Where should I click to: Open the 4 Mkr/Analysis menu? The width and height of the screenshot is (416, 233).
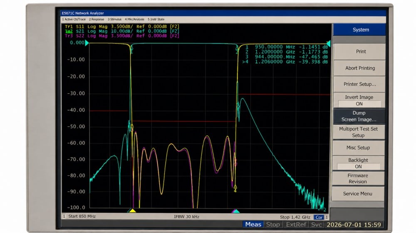click(x=134, y=19)
